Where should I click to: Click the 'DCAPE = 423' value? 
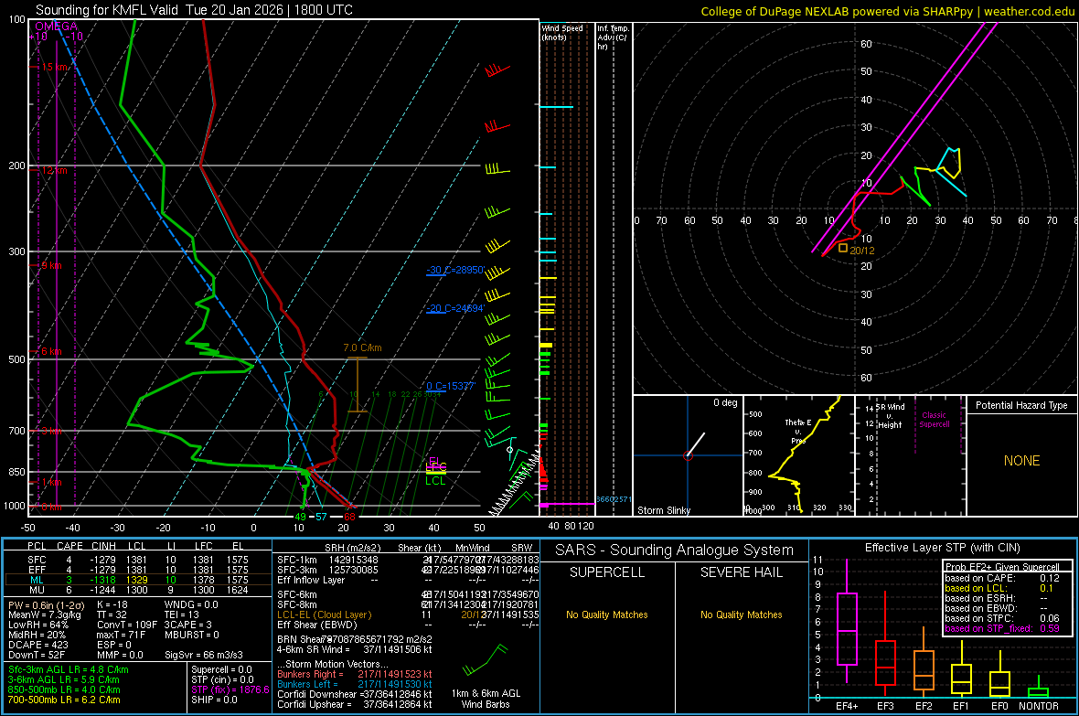37,645
